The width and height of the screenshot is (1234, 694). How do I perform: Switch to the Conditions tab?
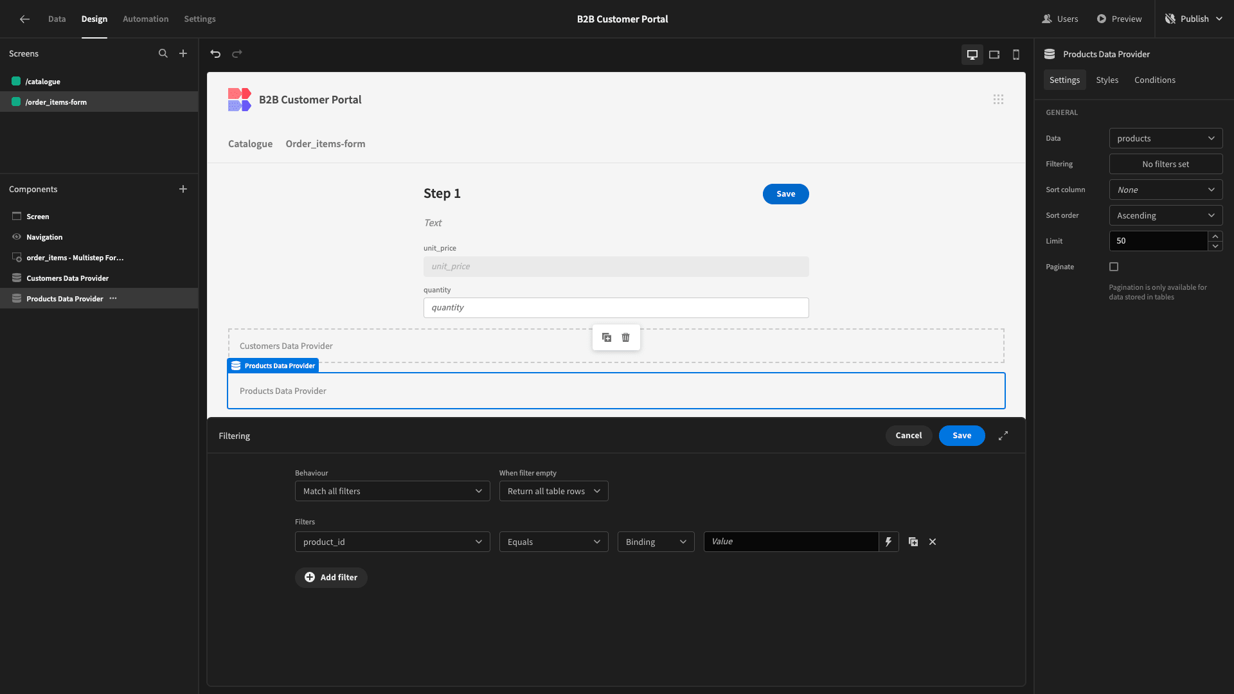click(1155, 80)
